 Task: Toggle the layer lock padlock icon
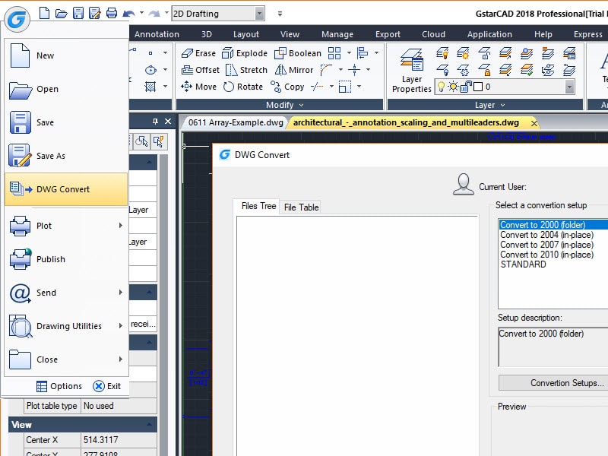pos(465,87)
